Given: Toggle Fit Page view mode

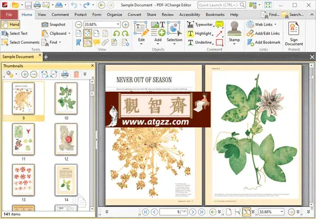Looking at the screenshot, I should click(87, 34).
